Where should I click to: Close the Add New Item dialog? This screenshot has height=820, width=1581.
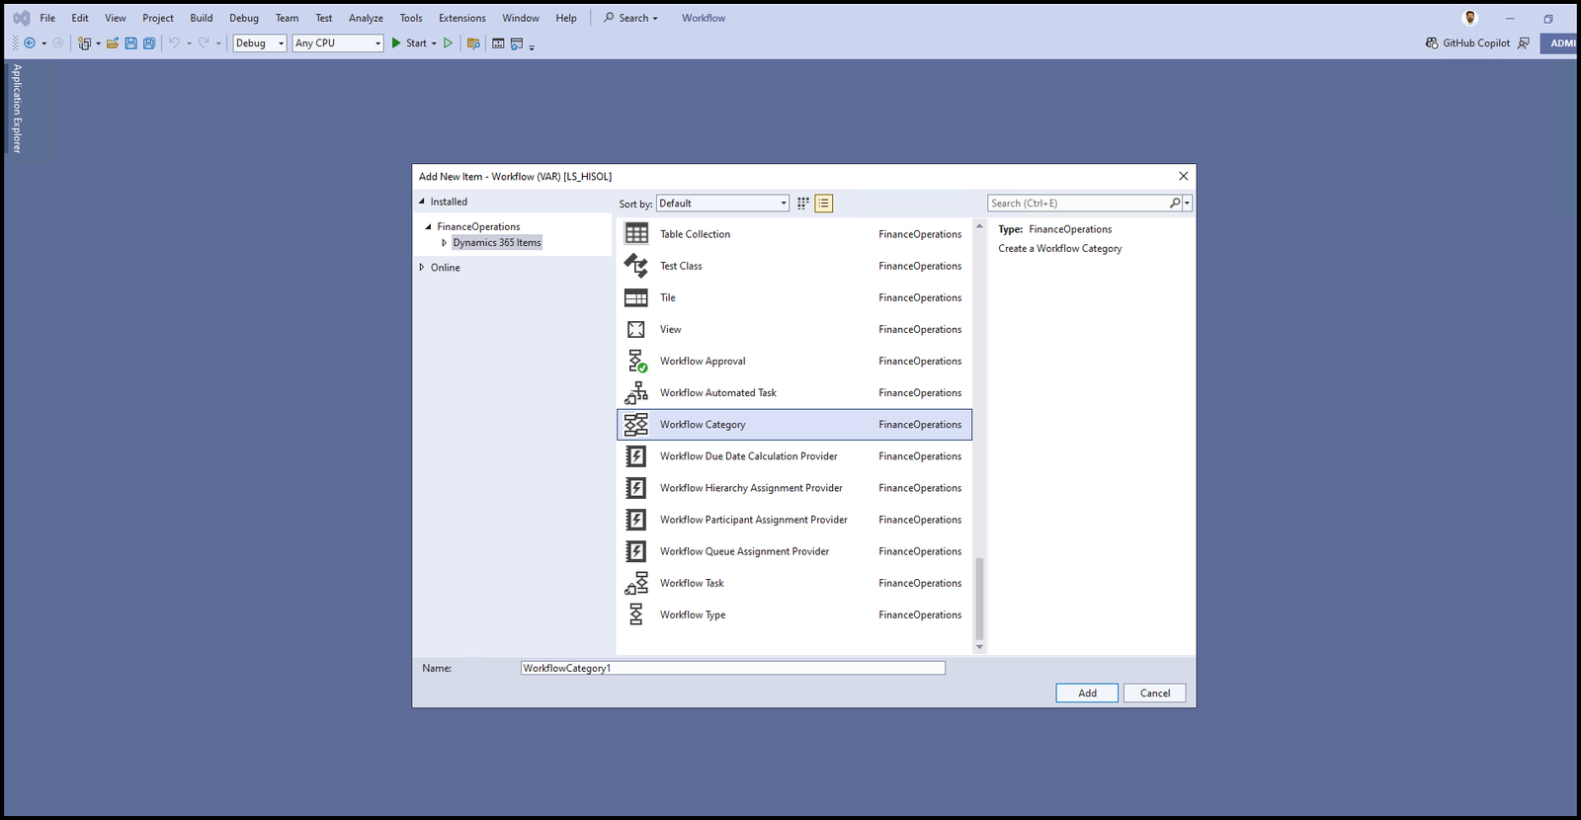1183,176
